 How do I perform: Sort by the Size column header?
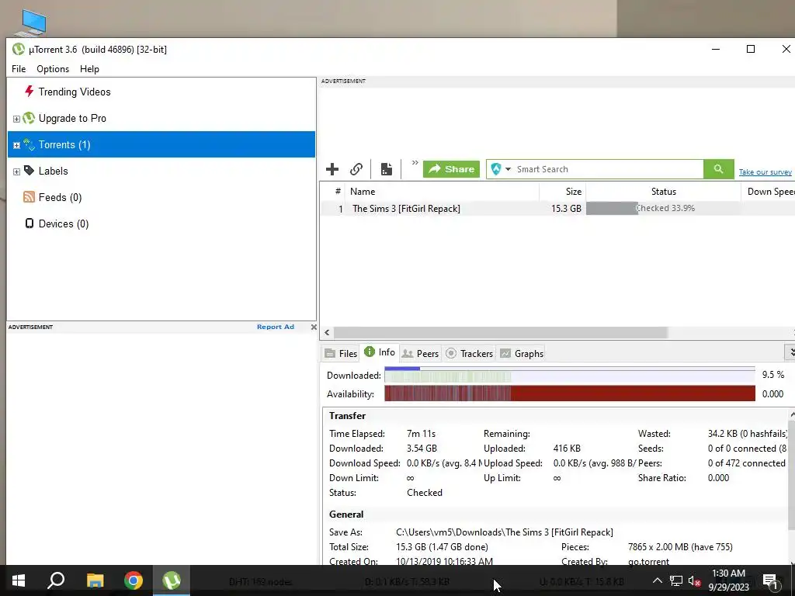coord(563,192)
